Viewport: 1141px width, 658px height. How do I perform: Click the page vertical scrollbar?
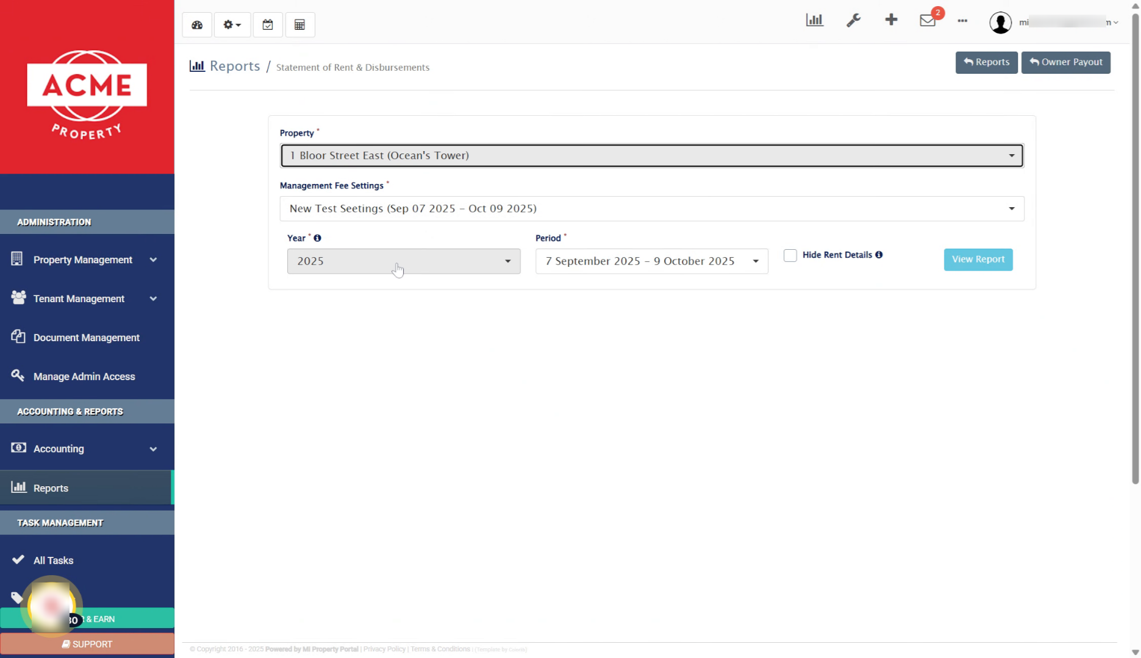click(1136, 249)
